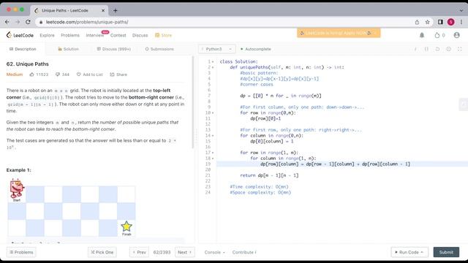The image size is (468, 263).
Task: Open the side feedback tab at right edge
Action: [x=464, y=104]
